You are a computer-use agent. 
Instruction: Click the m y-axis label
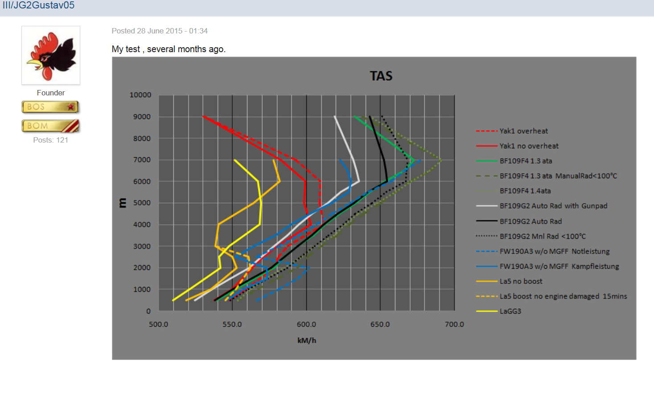coord(122,203)
